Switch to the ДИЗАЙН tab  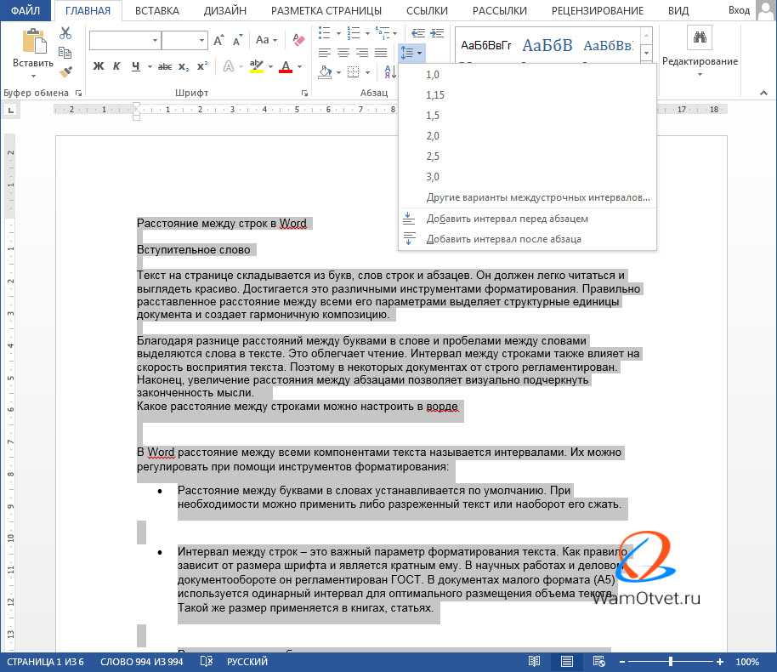click(x=225, y=10)
